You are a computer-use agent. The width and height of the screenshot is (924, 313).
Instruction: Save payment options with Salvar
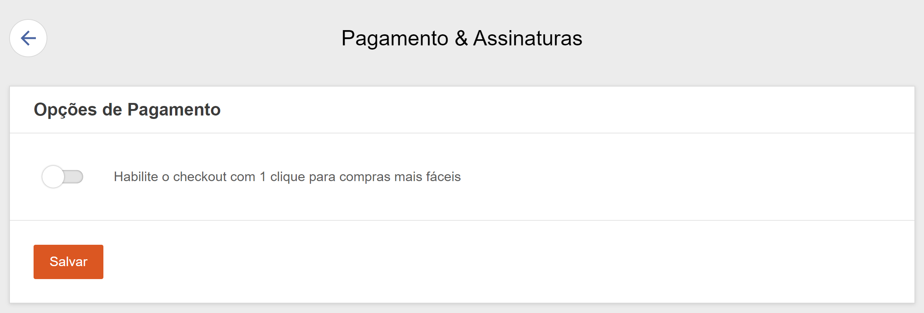pos(68,262)
